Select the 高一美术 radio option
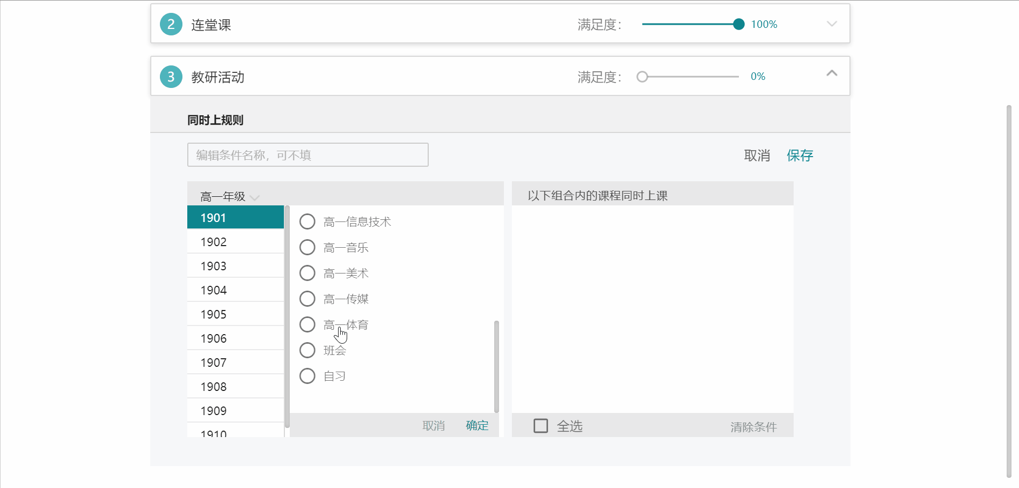The height and width of the screenshot is (488, 1019). (x=307, y=273)
